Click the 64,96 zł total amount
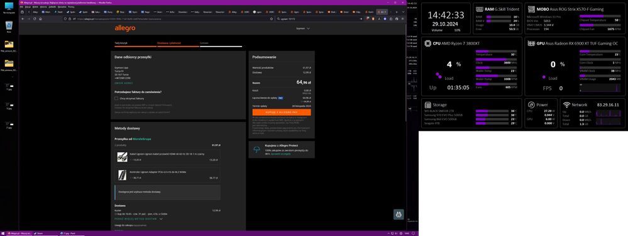The height and width of the screenshot is (236, 628). point(304,82)
